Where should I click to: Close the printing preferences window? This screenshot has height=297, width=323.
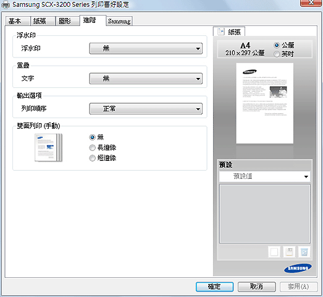pyautogui.click(x=311, y=3)
